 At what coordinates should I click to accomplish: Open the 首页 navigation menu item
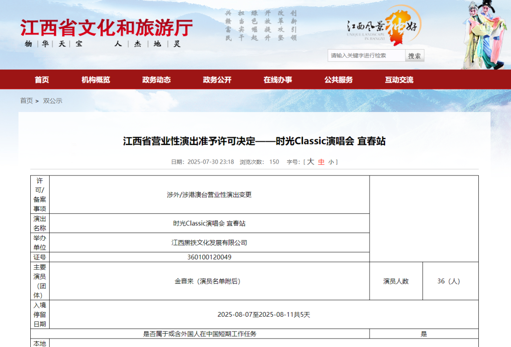pos(42,80)
